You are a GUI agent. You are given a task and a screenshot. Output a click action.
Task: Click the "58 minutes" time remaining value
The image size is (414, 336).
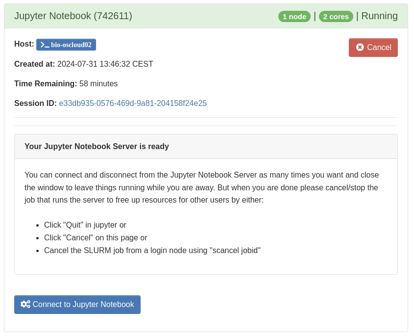pos(98,84)
